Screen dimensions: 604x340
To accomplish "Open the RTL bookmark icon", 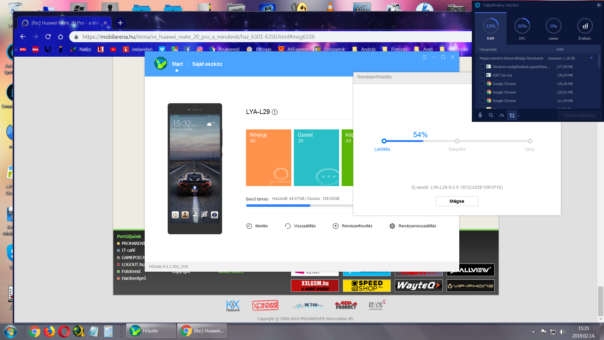I will [x=23, y=49].
